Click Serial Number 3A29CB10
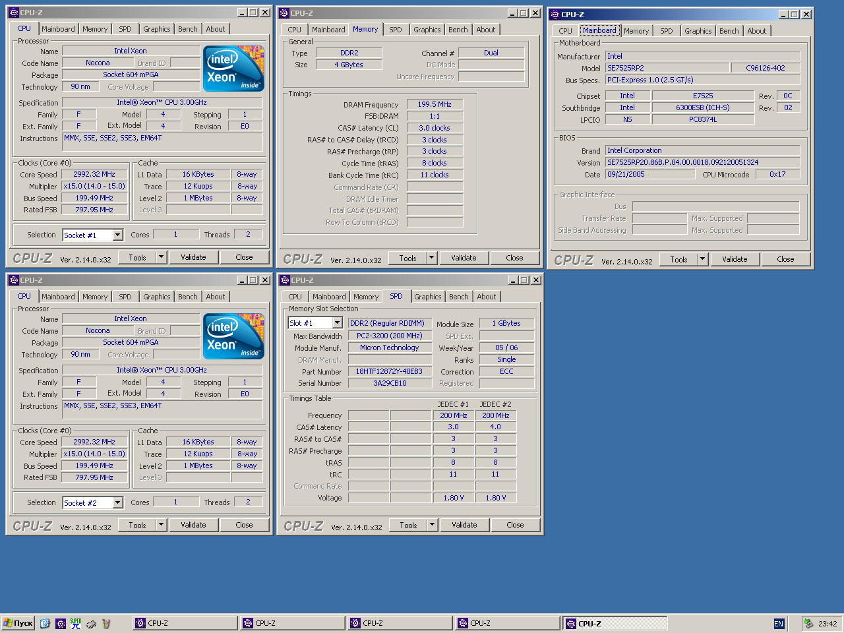 point(390,383)
